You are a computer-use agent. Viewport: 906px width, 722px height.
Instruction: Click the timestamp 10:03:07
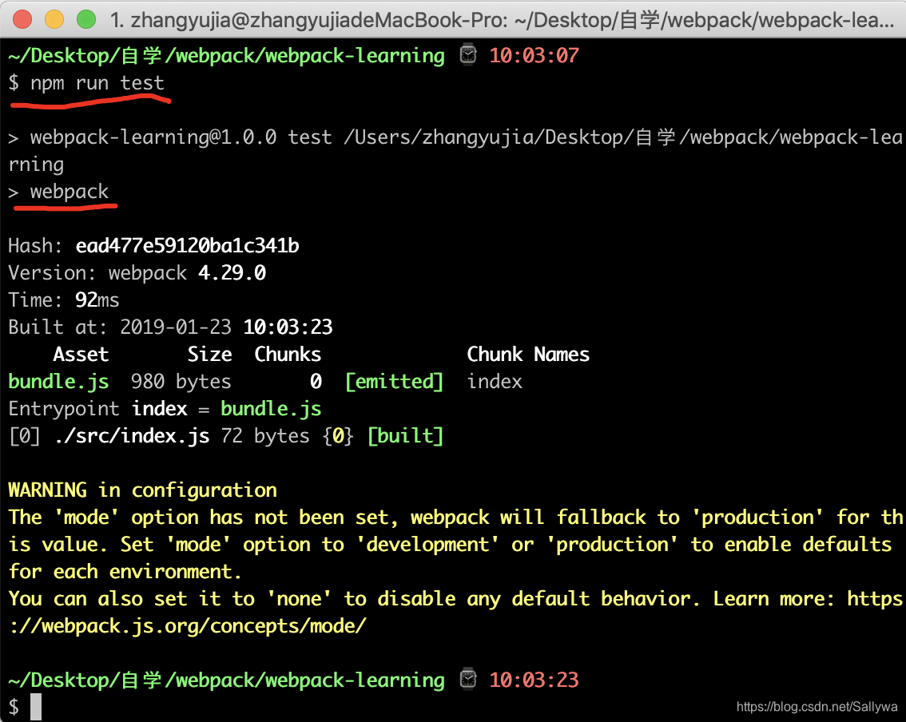pyautogui.click(x=534, y=55)
